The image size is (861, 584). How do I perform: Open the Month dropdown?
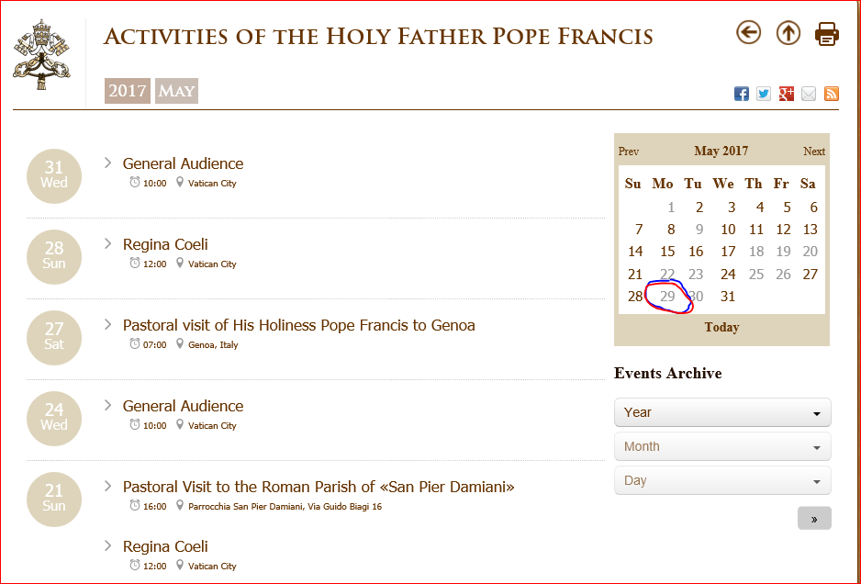pyautogui.click(x=722, y=446)
